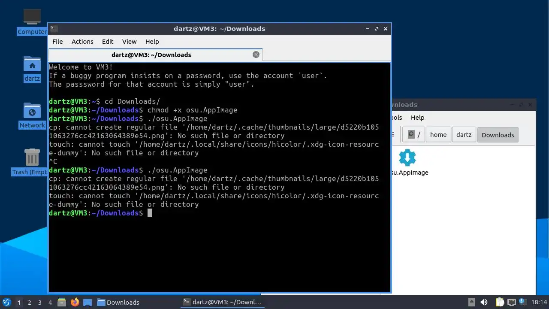Minimize the terminal window
The width and height of the screenshot is (549, 309).
click(368, 29)
